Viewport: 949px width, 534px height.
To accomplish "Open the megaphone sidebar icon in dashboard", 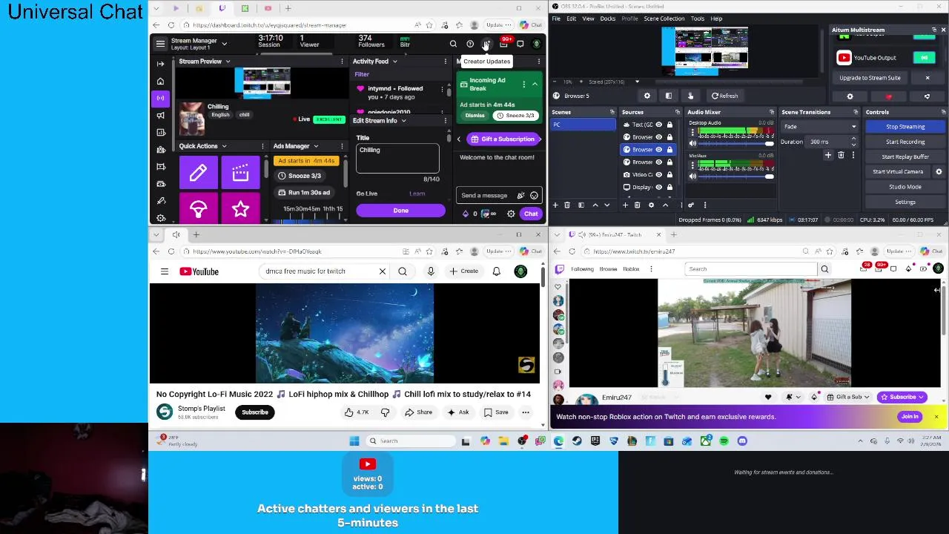I will click(x=161, y=115).
